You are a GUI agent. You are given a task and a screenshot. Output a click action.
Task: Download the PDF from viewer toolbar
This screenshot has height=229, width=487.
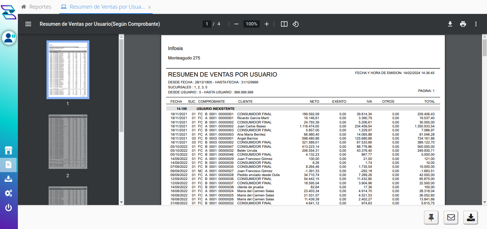click(x=450, y=24)
